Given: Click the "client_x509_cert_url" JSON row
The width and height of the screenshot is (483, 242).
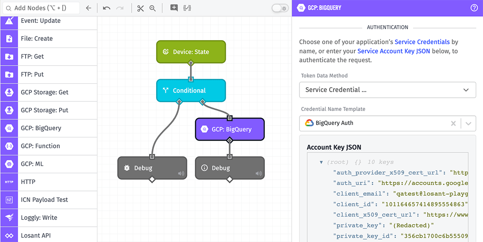Looking at the screenshot, I should 400,215.
